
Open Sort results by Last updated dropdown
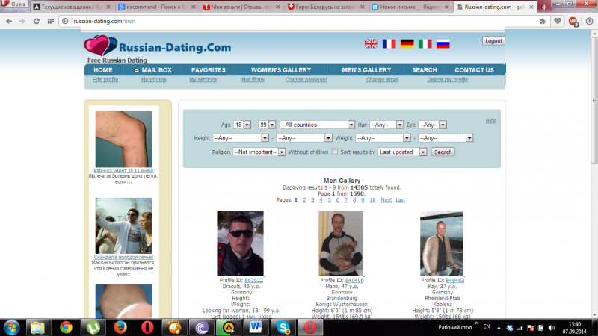point(402,152)
